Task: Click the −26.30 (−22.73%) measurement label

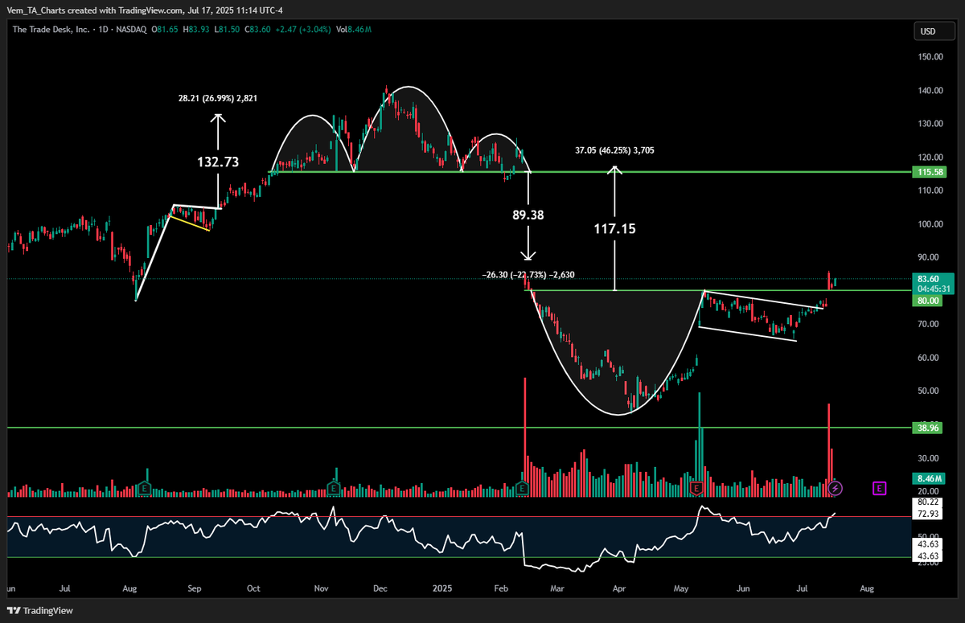Action: click(x=528, y=275)
